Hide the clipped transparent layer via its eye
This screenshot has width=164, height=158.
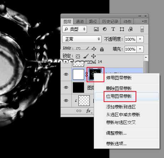tap(66, 101)
